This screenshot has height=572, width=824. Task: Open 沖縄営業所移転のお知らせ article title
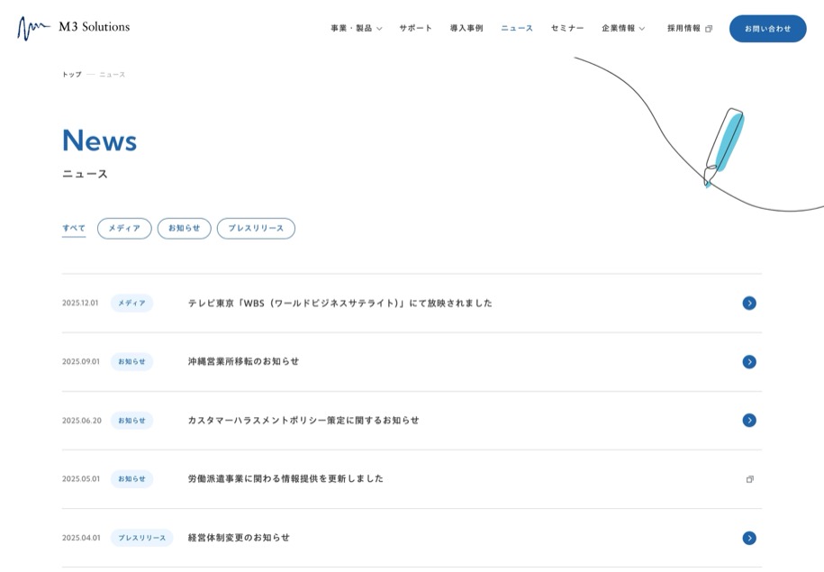point(243,362)
